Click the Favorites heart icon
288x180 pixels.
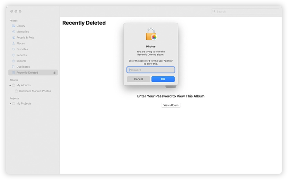point(14,49)
